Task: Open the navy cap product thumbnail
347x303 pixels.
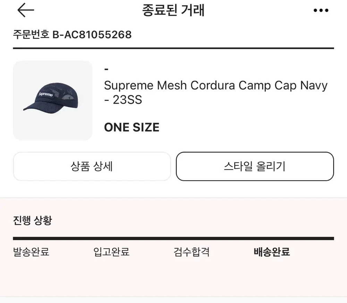Action: coord(53,101)
